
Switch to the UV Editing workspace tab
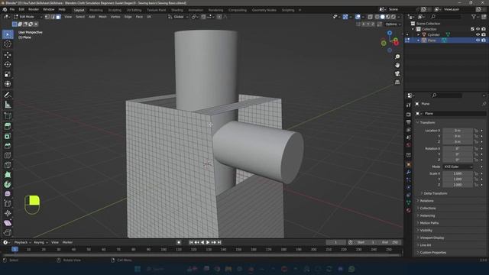134,10
